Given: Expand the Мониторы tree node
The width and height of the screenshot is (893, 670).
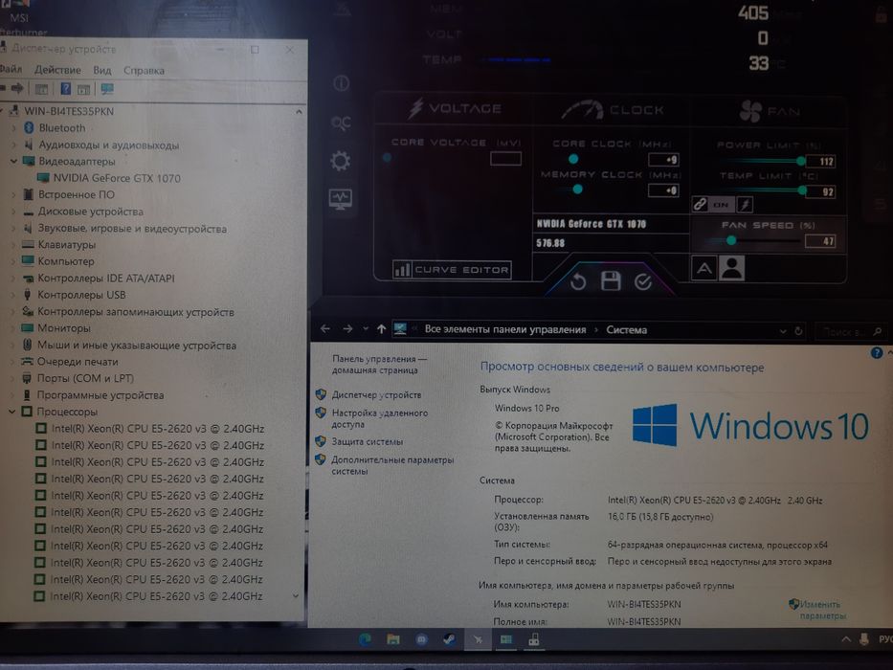Looking at the screenshot, I should (12, 328).
